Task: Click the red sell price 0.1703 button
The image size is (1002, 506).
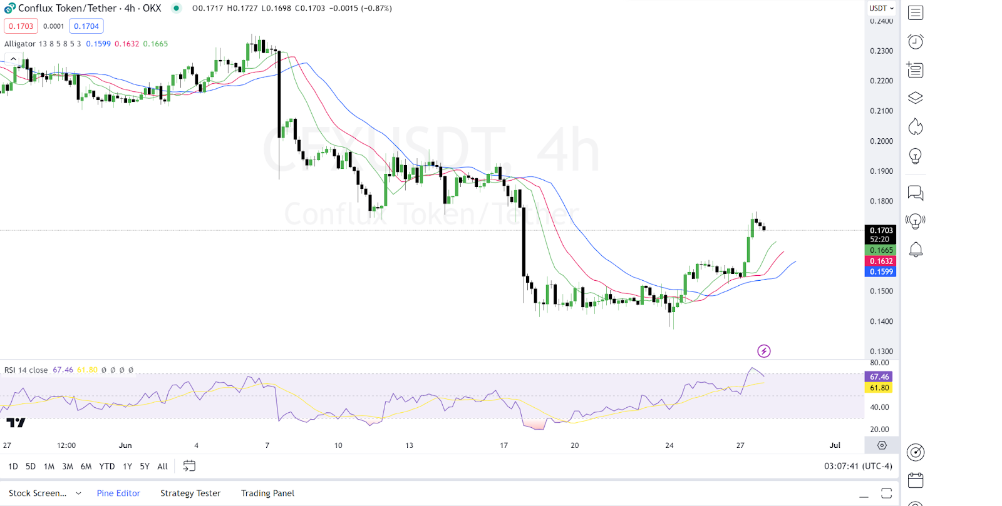Action: coord(21,26)
